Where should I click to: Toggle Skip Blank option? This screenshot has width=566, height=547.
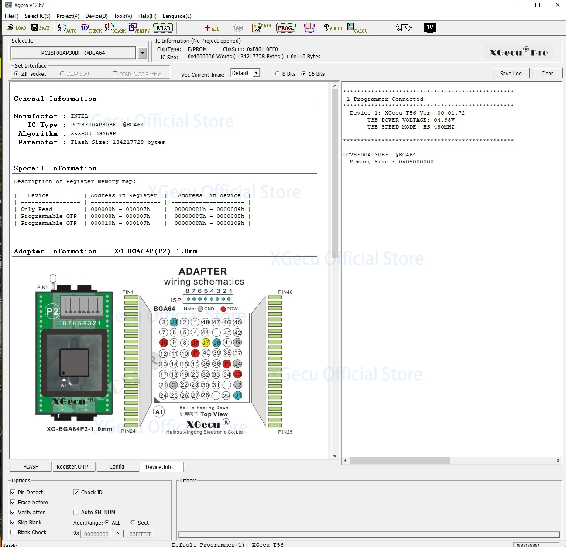click(x=26, y=523)
